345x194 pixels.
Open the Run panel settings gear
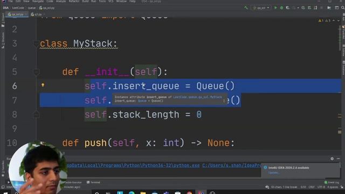[332, 158]
